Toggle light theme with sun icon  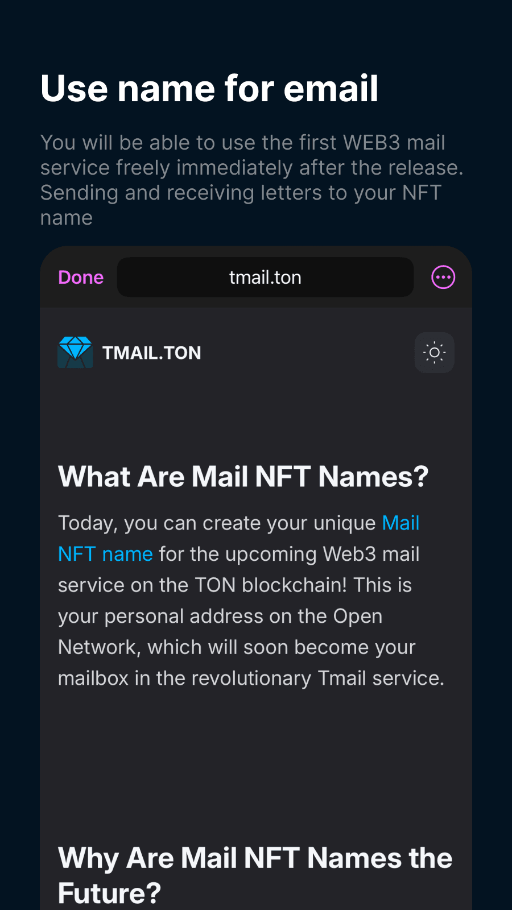[x=434, y=353]
